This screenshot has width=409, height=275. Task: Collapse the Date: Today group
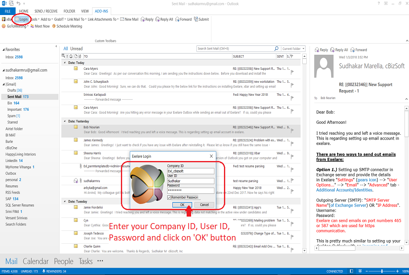click(x=65, y=62)
